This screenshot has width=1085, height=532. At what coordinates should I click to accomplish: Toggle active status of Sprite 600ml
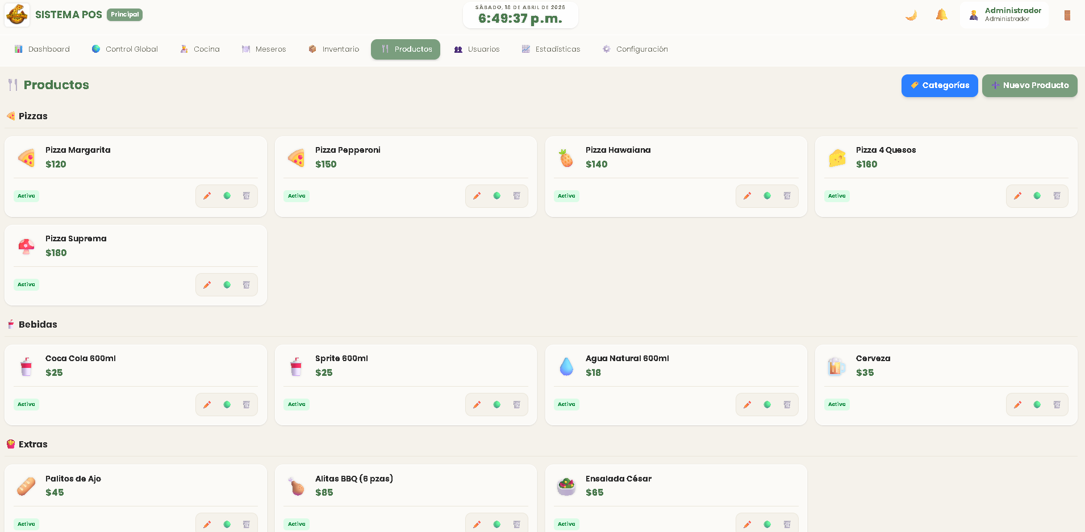pyautogui.click(x=496, y=405)
